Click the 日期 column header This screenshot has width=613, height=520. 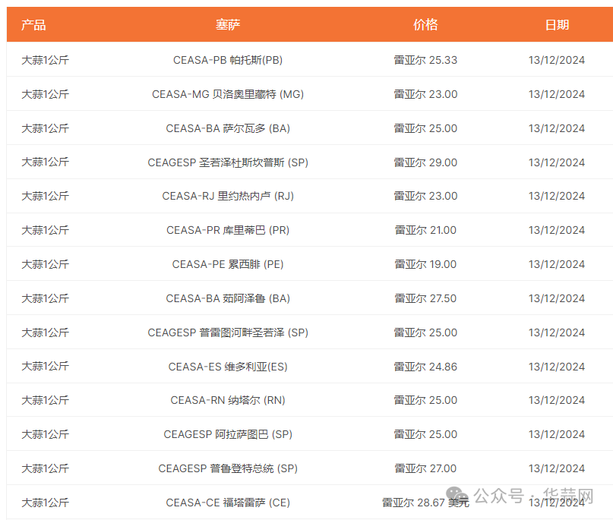tap(557, 25)
